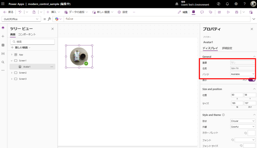
Task: Click the Save disk icon
Action: [x=237, y=12]
